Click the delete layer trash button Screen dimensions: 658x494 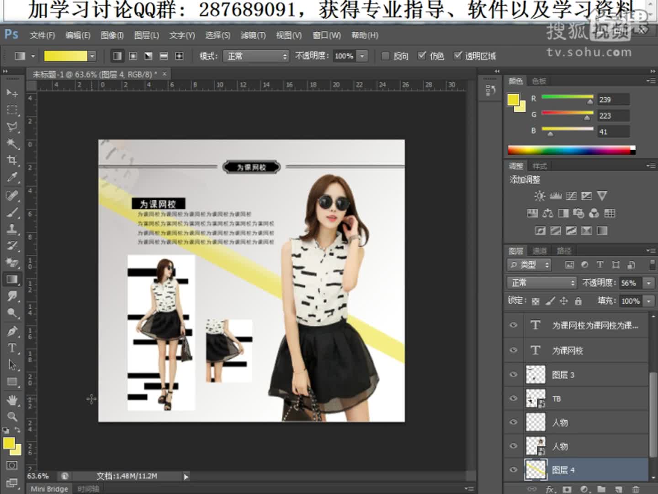636,489
